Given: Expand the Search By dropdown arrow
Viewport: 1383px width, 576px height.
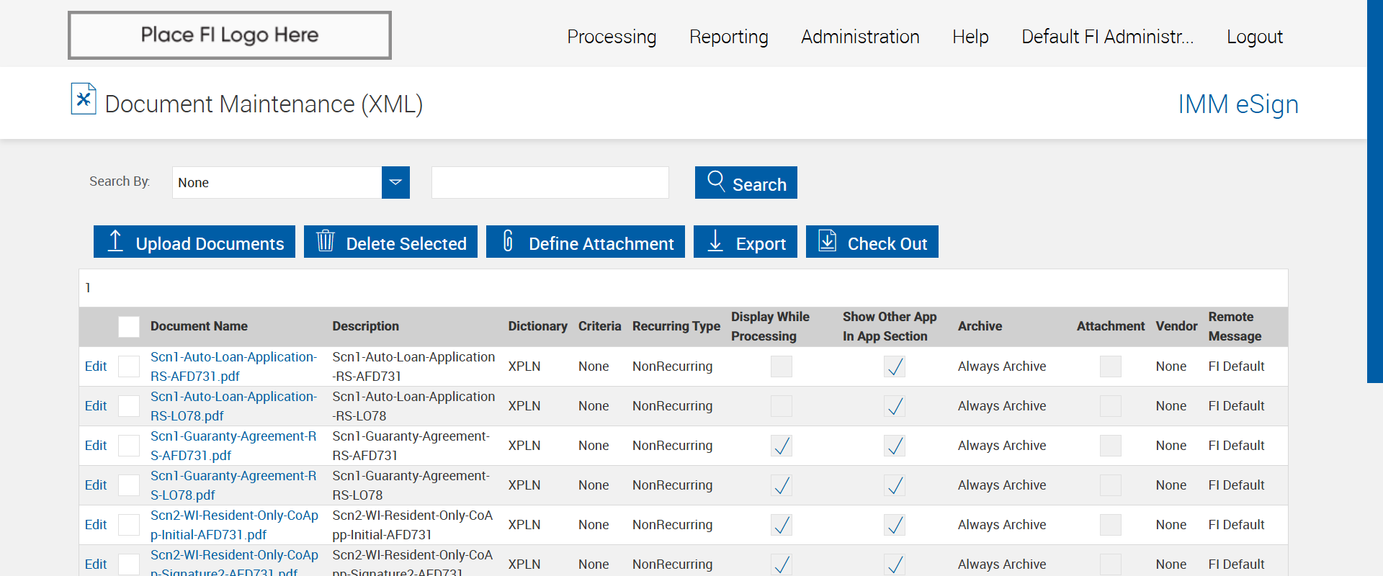Looking at the screenshot, I should pos(395,183).
